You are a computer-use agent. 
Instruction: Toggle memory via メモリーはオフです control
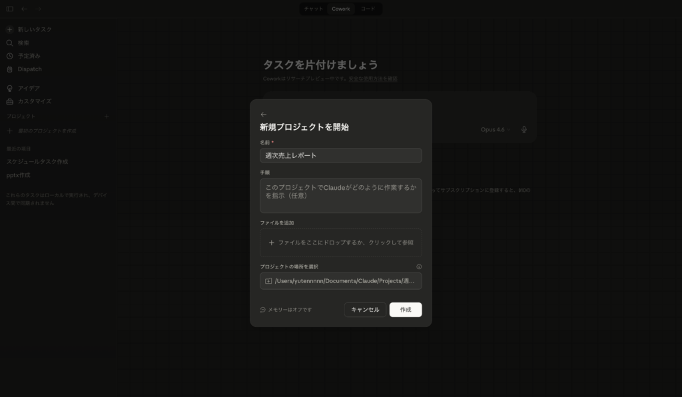(286, 309)
